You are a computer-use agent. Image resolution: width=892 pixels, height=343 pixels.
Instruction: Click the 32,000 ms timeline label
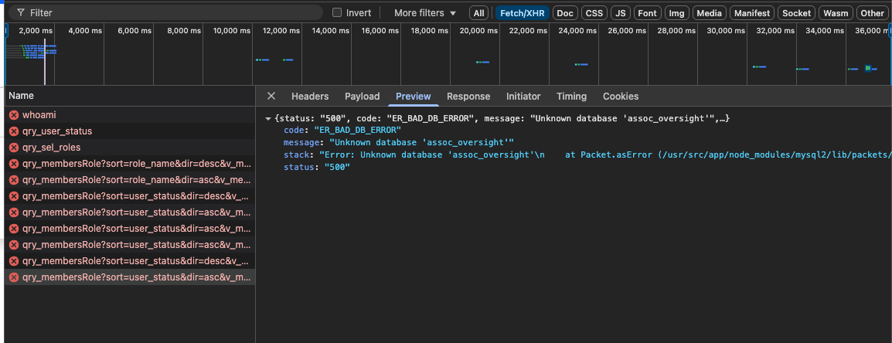[775, 31]
